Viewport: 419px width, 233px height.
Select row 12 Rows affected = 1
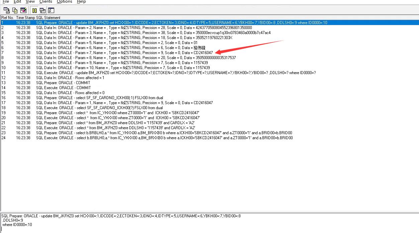tap(209, 78)
